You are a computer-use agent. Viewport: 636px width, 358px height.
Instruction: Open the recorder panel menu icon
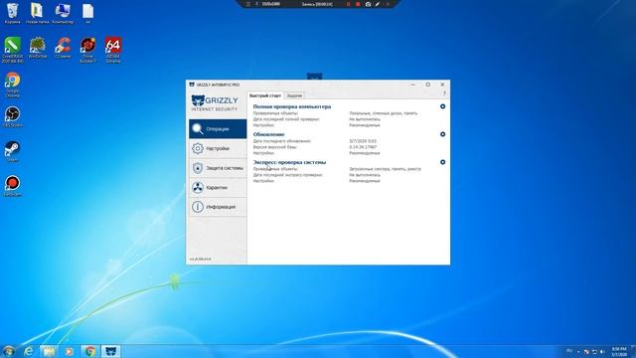(x=248, y=4)
